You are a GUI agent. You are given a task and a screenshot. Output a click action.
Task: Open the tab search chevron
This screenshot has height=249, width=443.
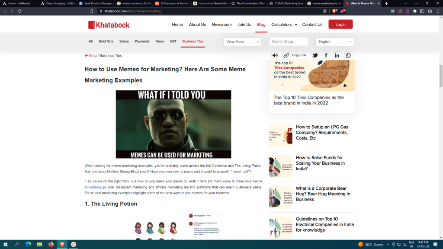tap(406, 3)
